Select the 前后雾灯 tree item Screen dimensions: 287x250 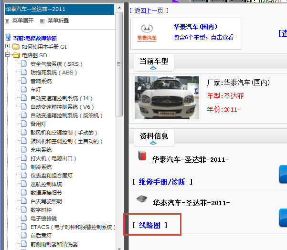tap(41, 236)
